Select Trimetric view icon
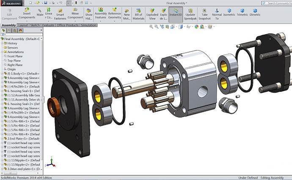This screenshot has width=292, height=180. pos(242,11)
